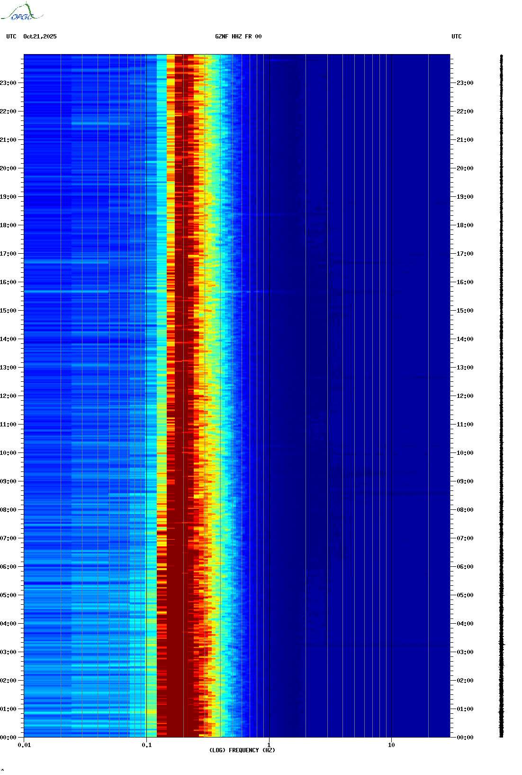Click the date label Oct21,2025
522x775 pixels.
40,37
